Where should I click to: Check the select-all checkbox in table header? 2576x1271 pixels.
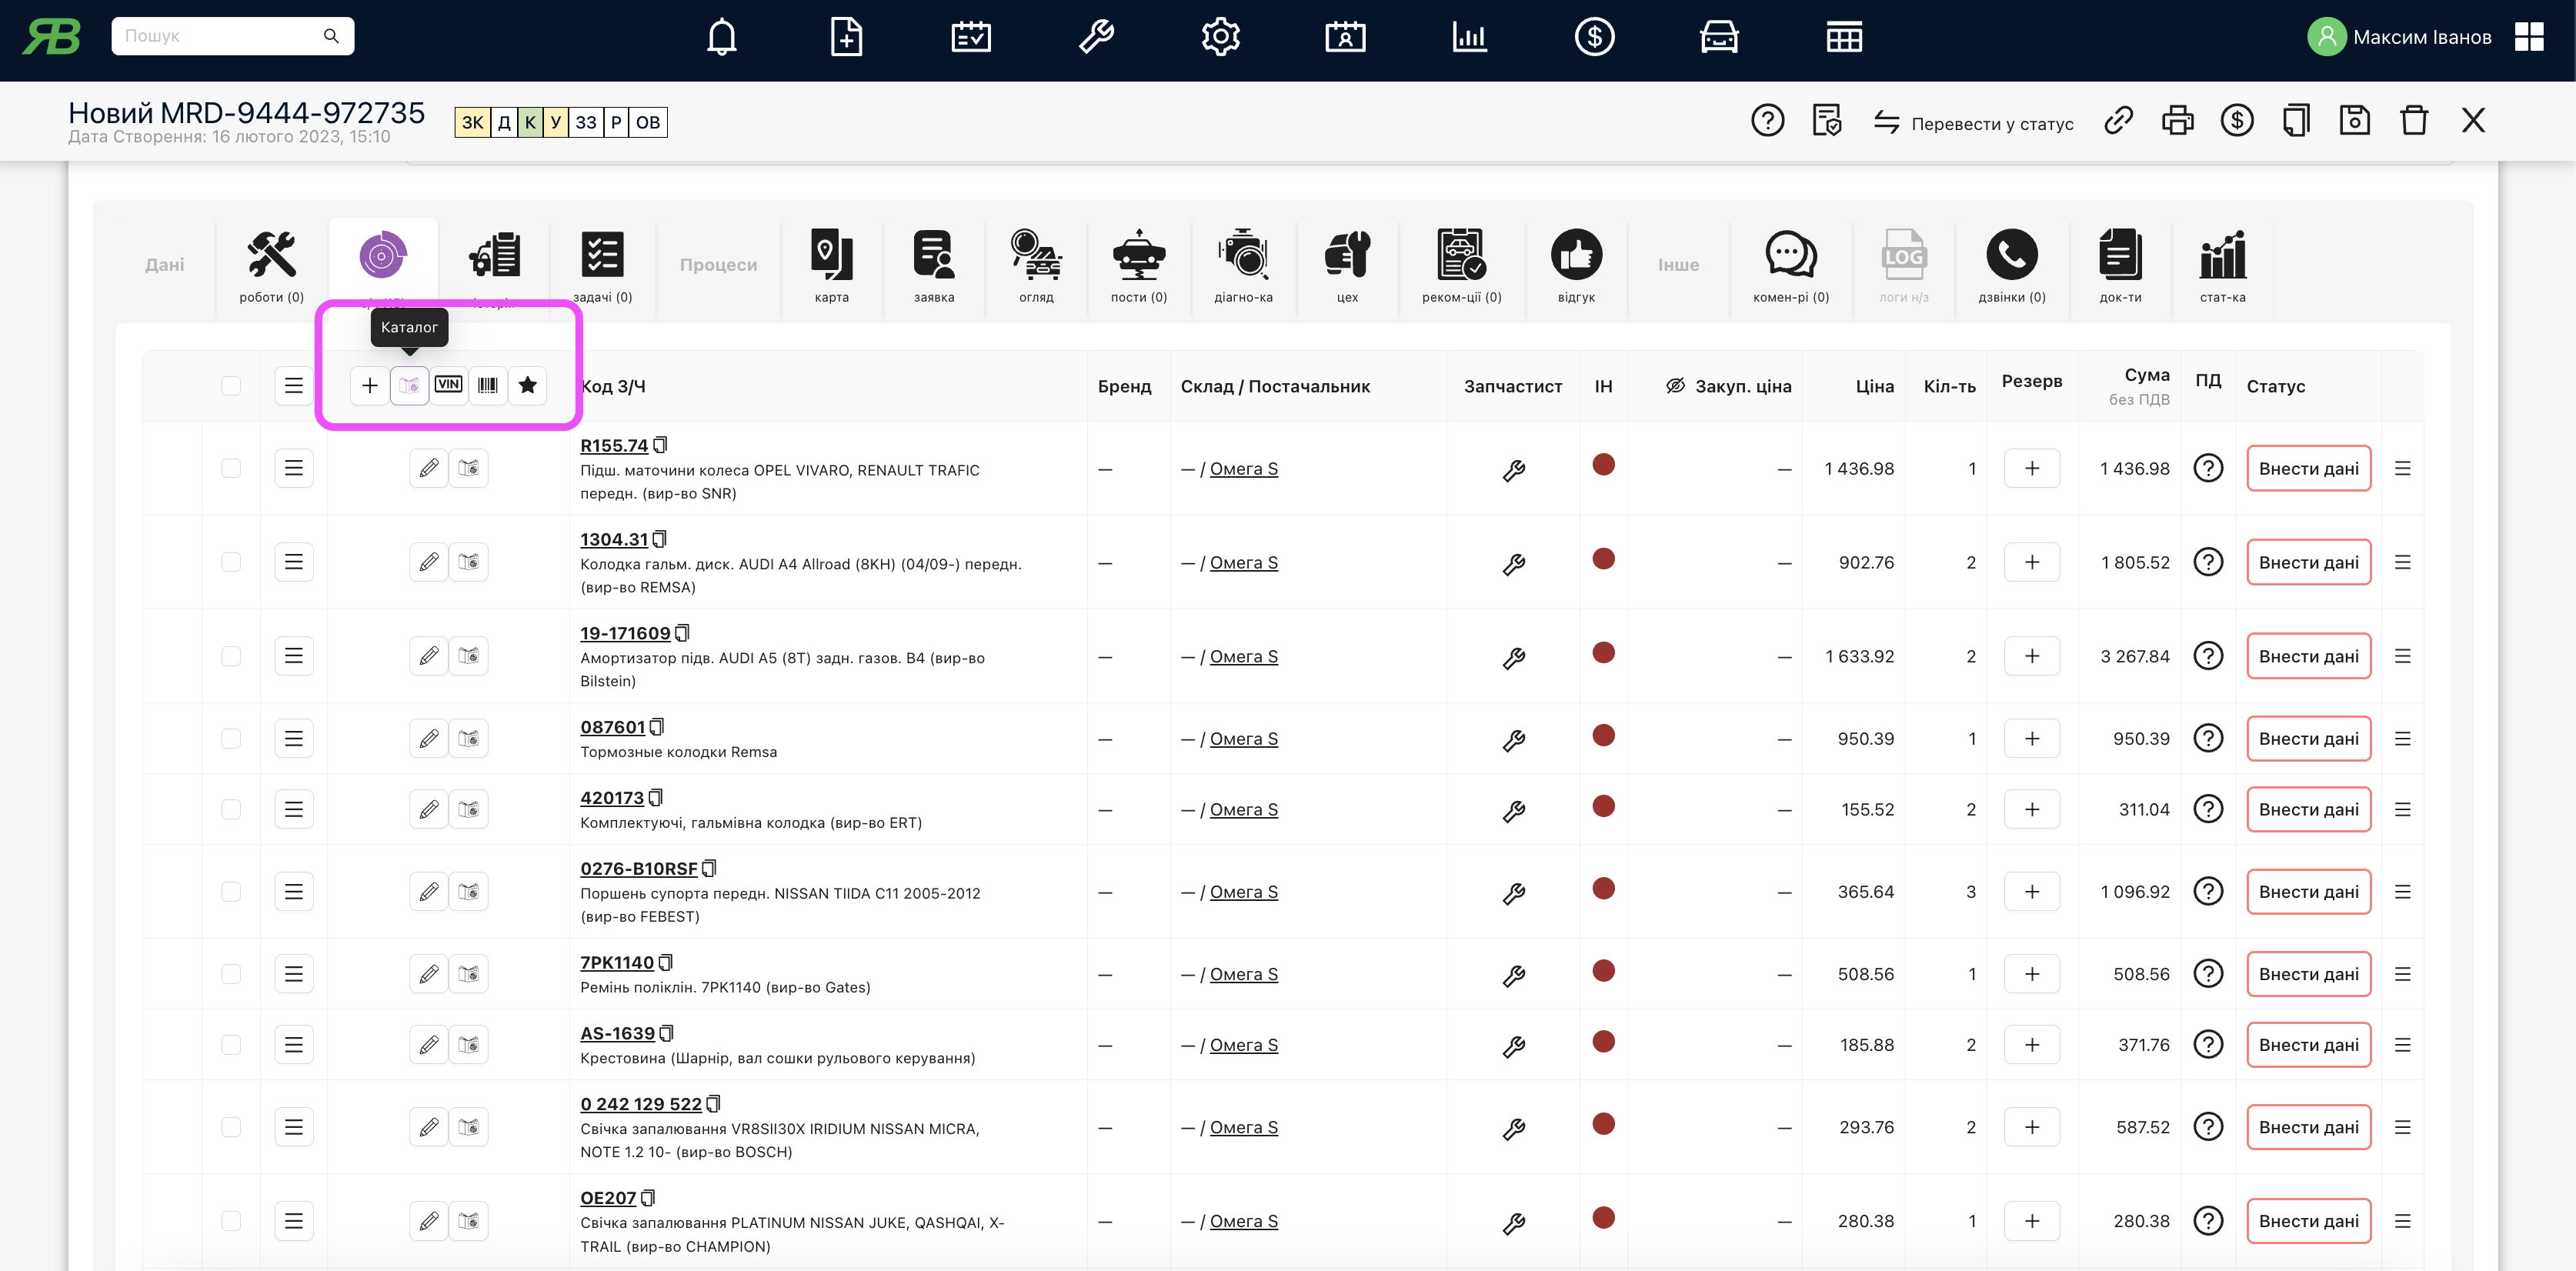point(231,386)
